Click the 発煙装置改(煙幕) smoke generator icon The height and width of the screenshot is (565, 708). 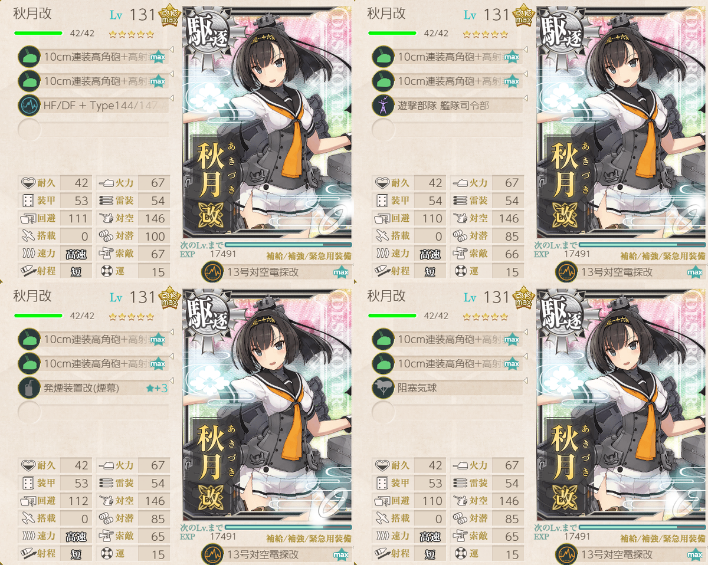pyautogui.click(x=28, y=387)
